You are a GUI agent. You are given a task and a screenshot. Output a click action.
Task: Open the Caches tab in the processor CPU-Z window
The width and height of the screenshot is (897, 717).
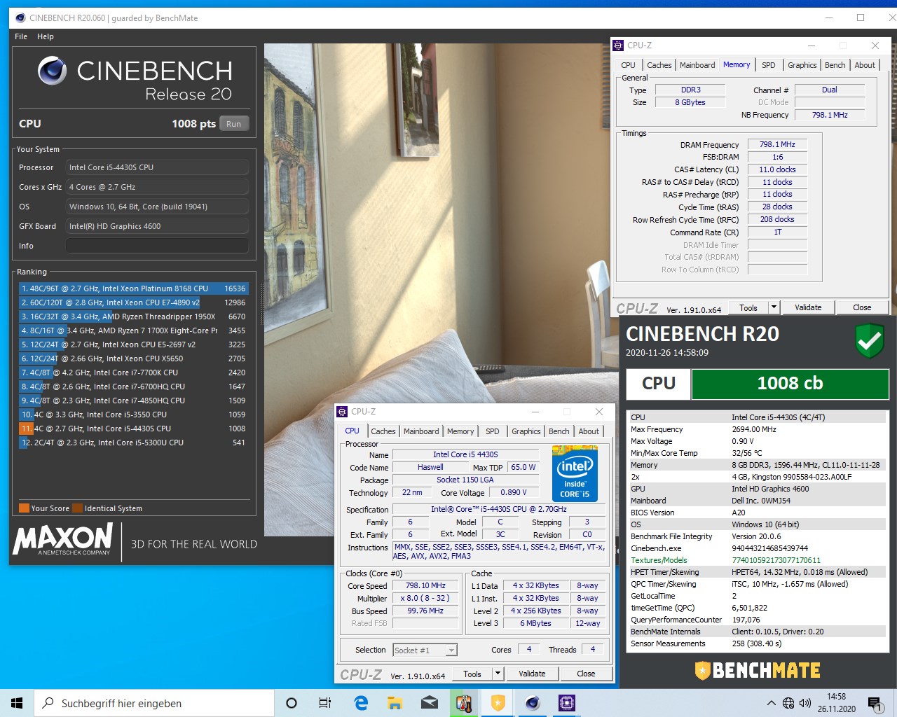coord(383,431)
